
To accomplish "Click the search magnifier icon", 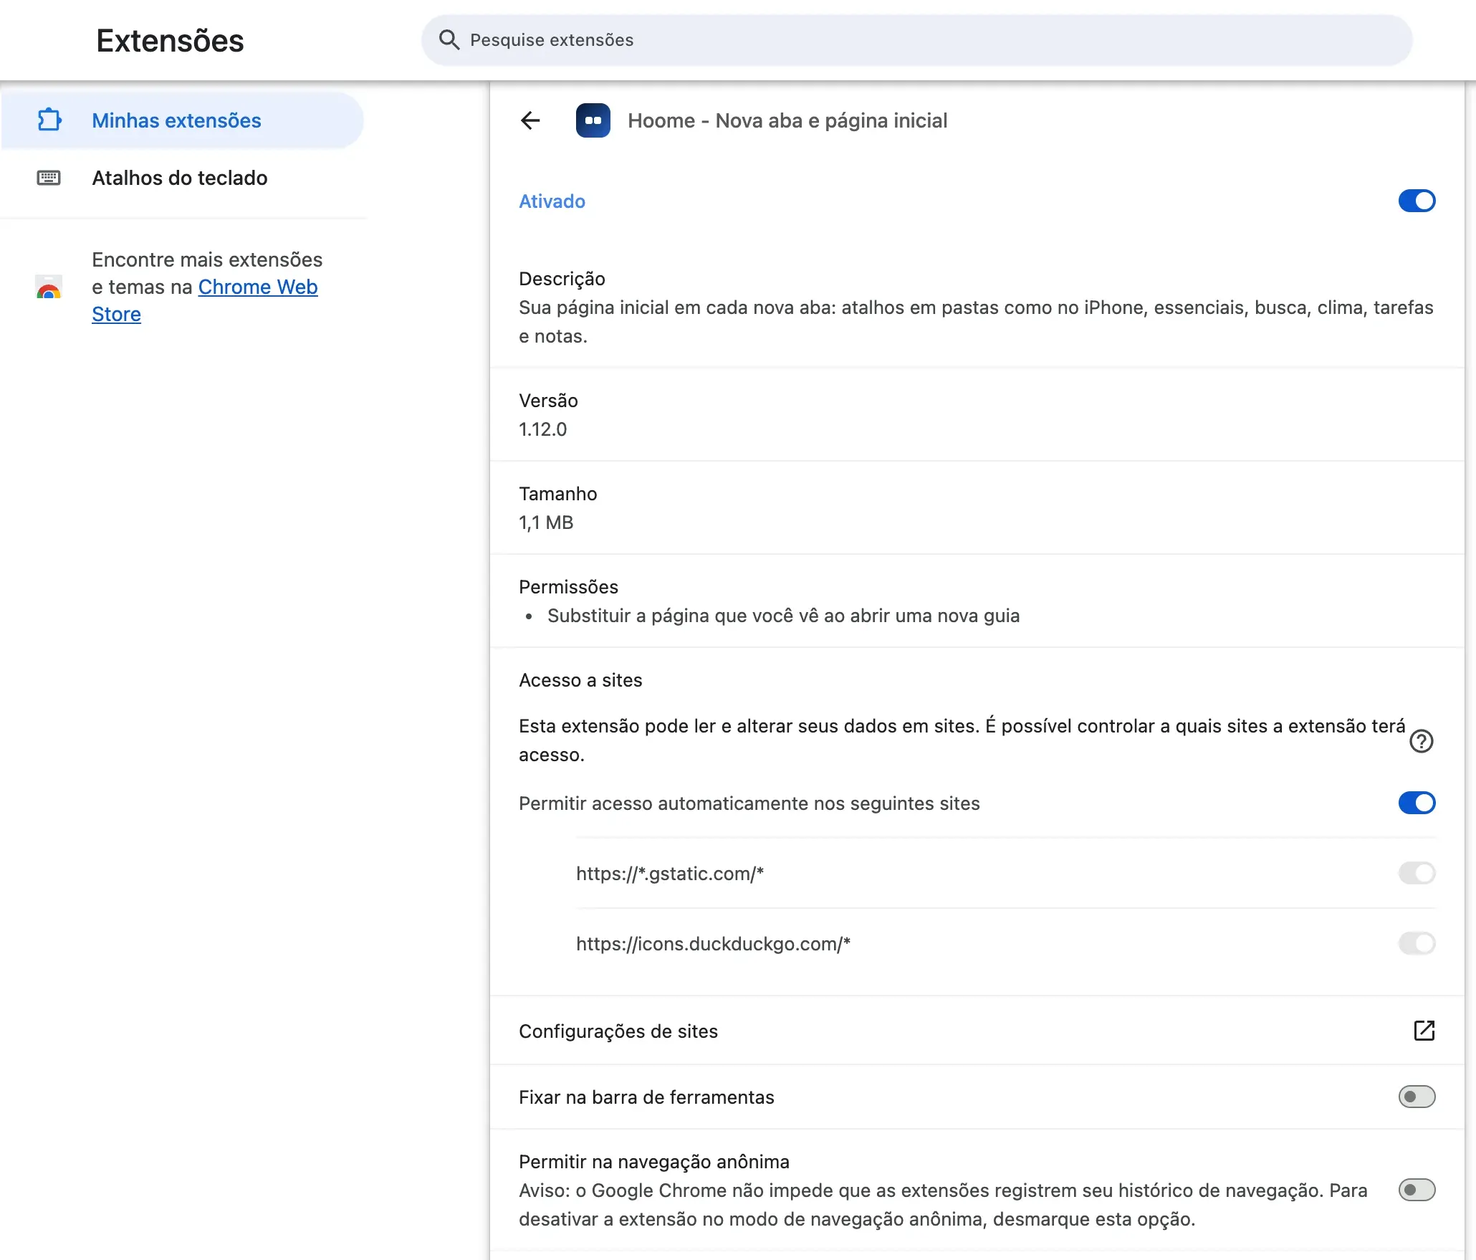I will point(449,40).
